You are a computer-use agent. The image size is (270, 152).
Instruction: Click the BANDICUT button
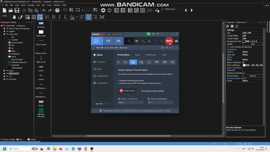[x=102, y=104]
